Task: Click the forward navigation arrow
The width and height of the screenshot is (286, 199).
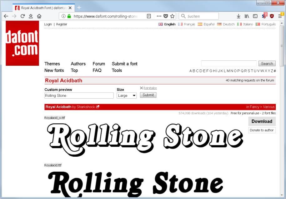Action: [14, 16]
